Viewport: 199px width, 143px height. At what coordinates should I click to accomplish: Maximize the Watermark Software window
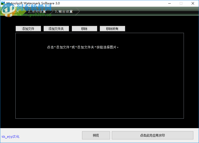[x=181, y=3]
